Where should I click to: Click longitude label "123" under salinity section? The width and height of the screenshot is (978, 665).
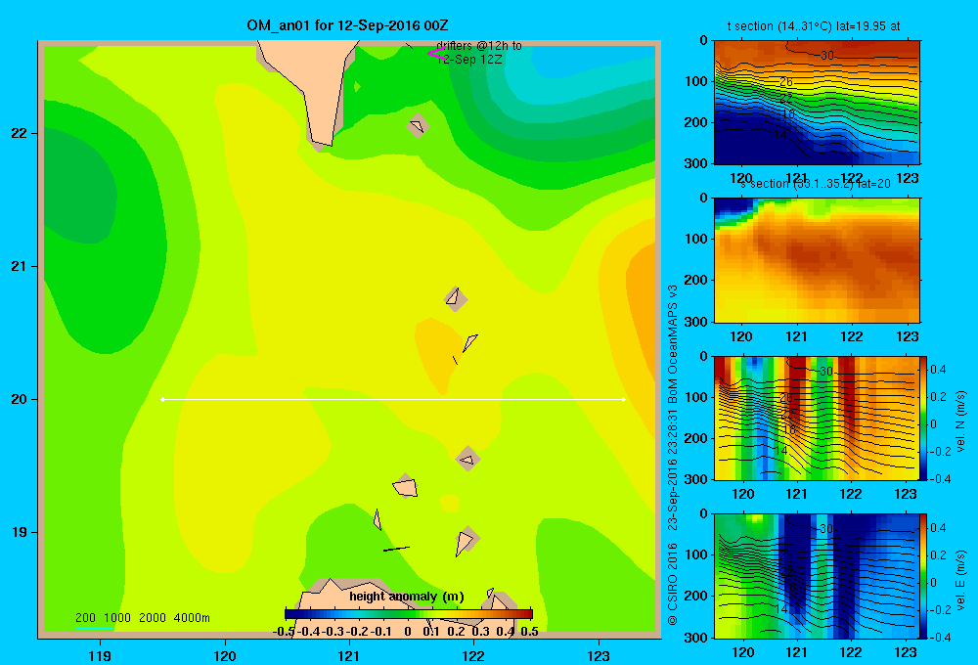907,336
